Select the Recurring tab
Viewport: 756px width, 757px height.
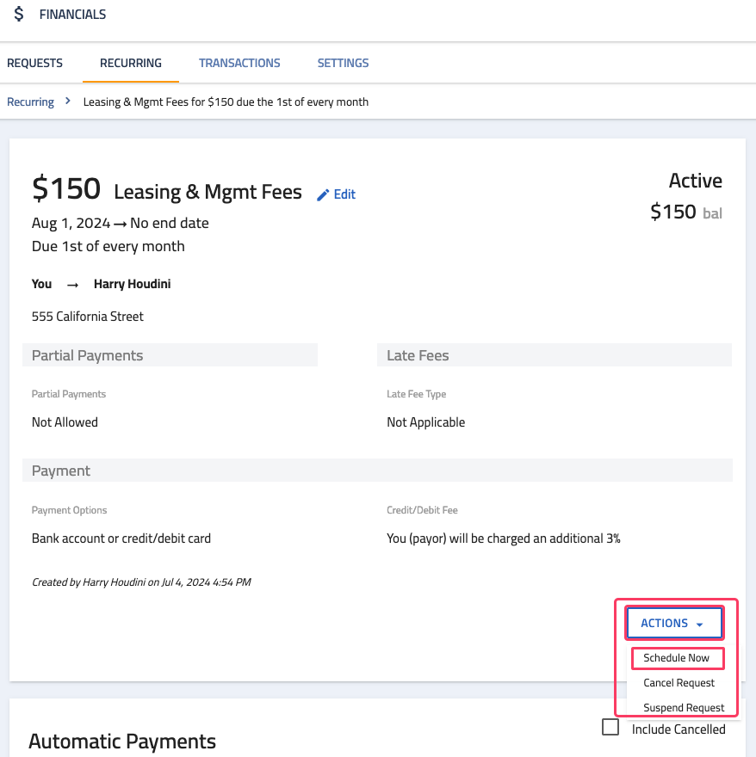click(131, 63)
